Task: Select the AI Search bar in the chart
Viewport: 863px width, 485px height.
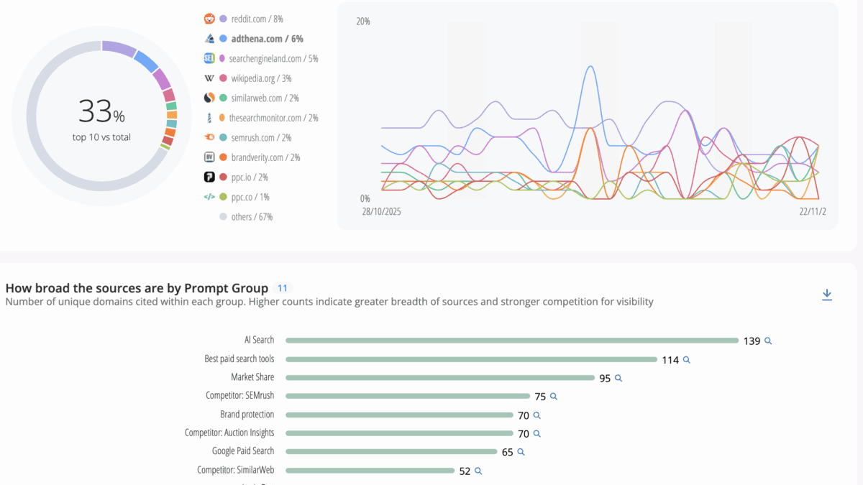Action: (511, 340)
